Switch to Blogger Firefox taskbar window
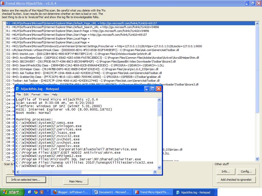Viewport: 262px width, 196px height. (71, 192)
